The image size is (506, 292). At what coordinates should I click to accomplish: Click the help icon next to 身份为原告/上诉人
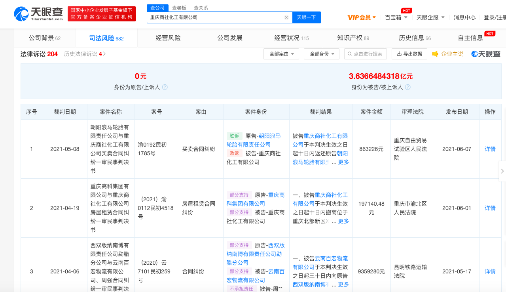[x=165, y=87]
